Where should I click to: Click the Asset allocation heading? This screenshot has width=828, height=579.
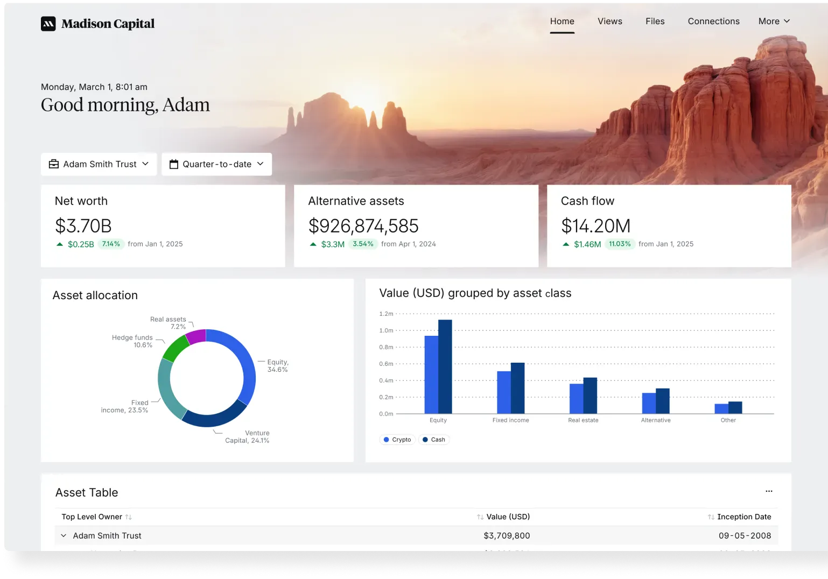[95, 295]
